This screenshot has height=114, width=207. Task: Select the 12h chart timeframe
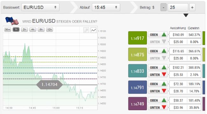click(x=50, y=29)
